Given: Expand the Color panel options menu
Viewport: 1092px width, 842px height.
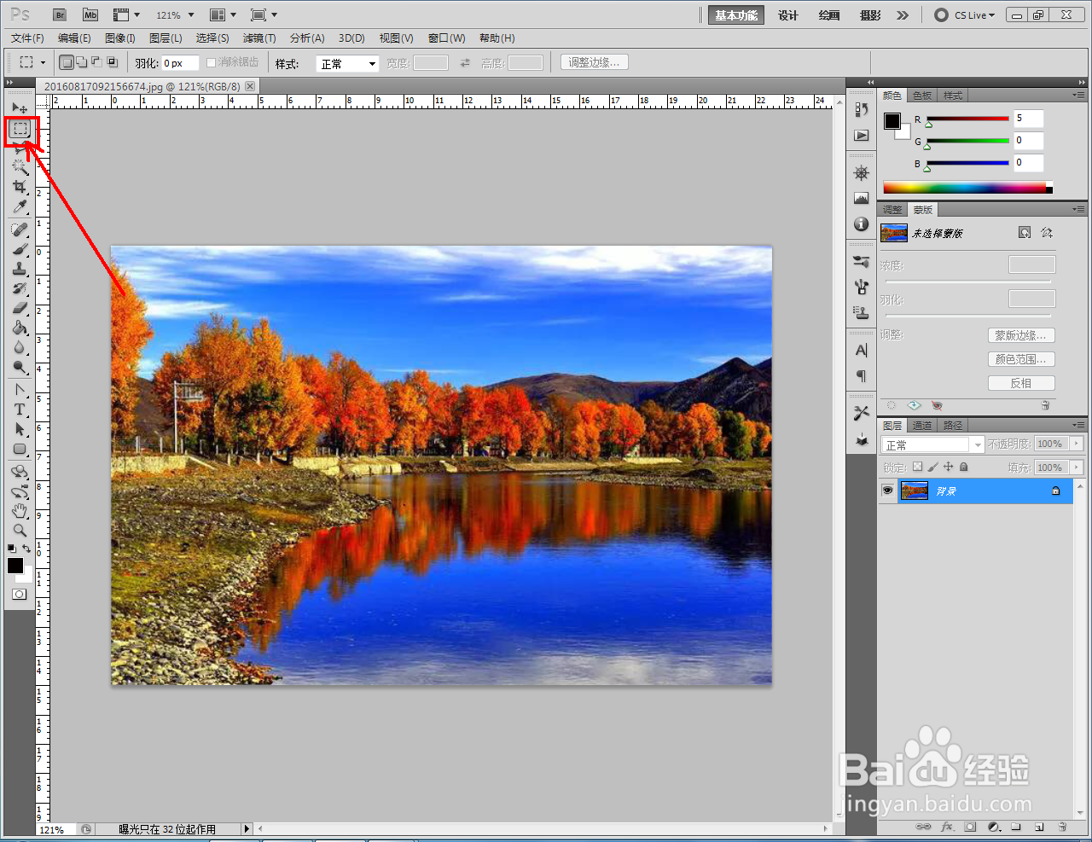Looking at the screenshot, I should (x=1079, y=95).
